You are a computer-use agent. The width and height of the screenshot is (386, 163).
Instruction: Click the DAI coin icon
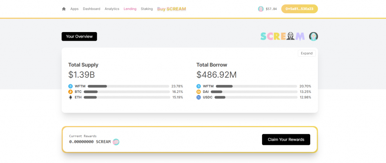[x=199, y=92]
